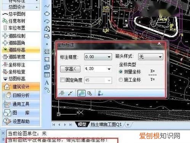The image size is (190, 143).
Task: Select the Spline curve tool
Action: point(47,6)
